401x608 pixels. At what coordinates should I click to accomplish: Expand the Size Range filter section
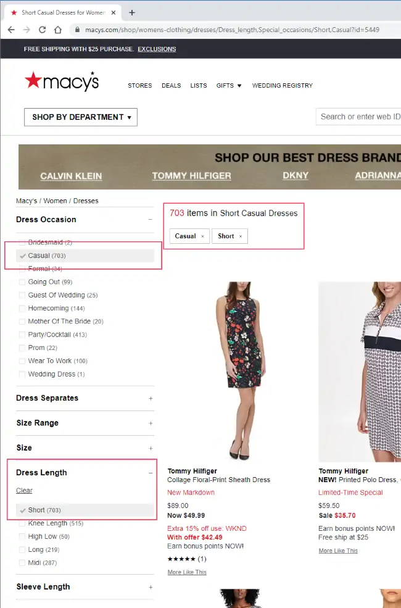(151, 423)
